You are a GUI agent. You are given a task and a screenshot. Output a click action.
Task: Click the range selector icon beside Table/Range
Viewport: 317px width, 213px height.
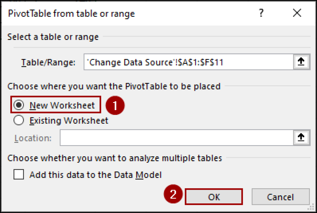301,62
